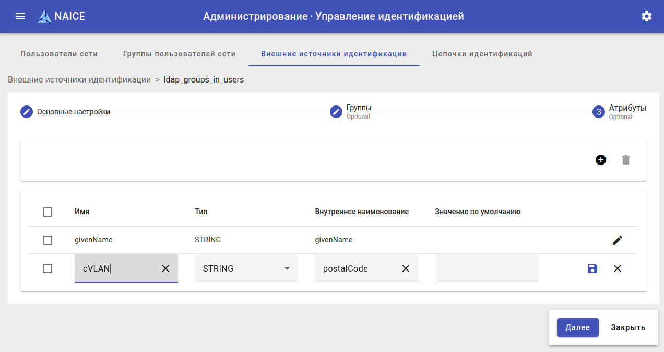664x352 pixels.
Task: Toggle the select-all header checkbox
Action: (x=48, y=212)
